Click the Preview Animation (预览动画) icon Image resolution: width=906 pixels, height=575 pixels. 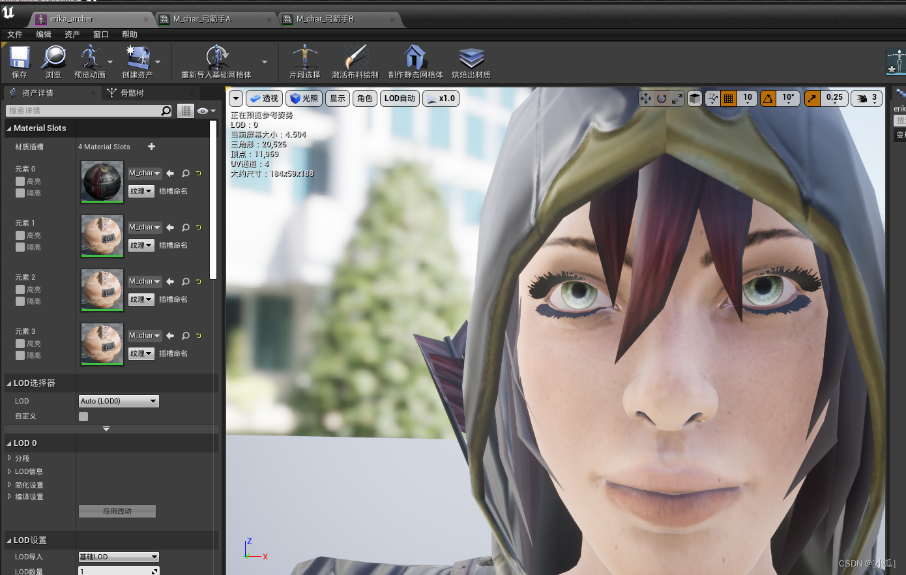(x=90, y=57)
